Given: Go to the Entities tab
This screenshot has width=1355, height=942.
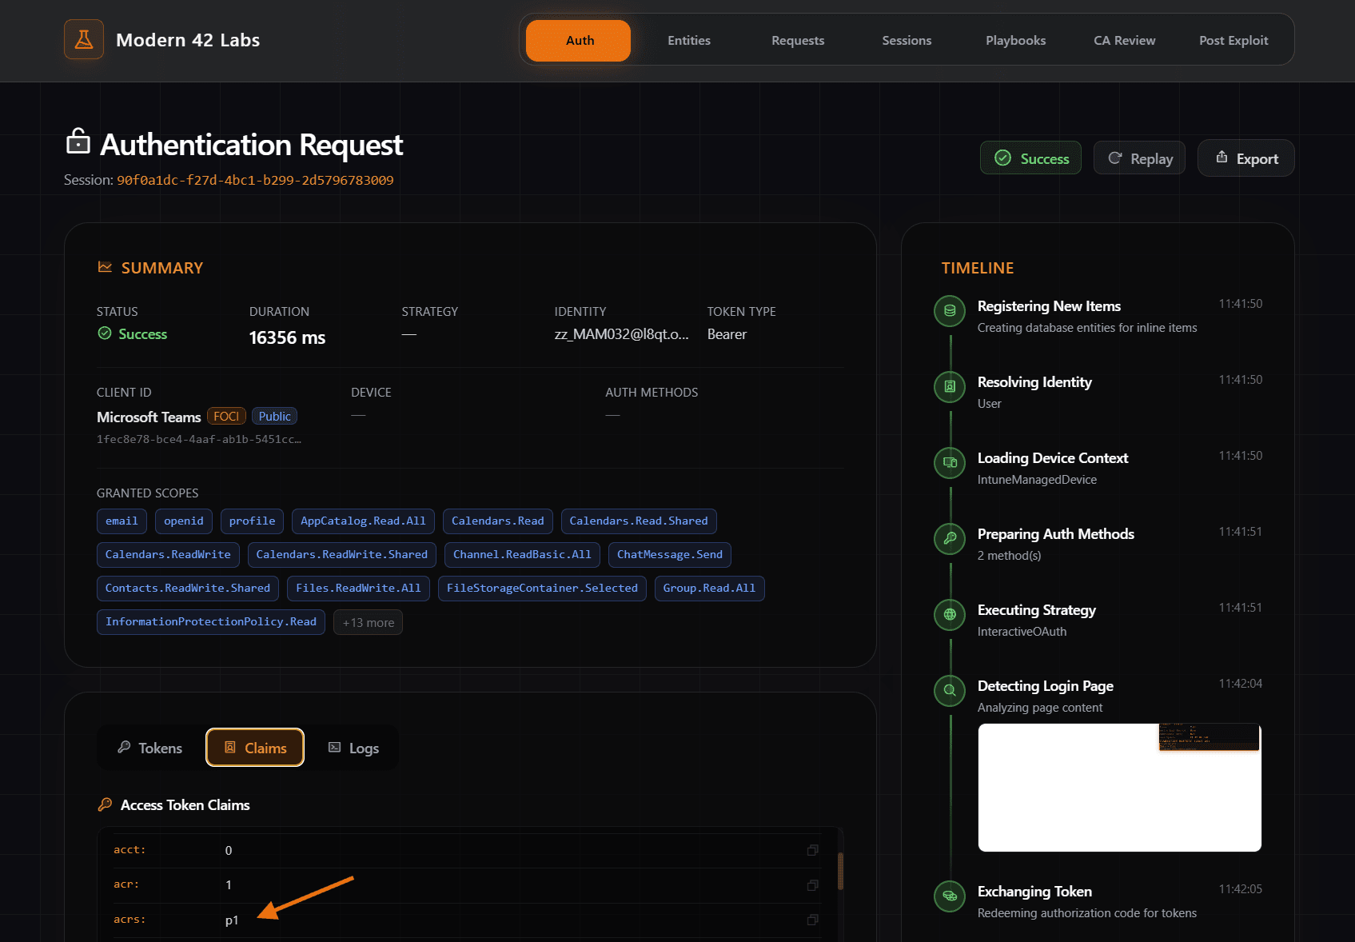Looking at the screenshot, I should 689,41.
